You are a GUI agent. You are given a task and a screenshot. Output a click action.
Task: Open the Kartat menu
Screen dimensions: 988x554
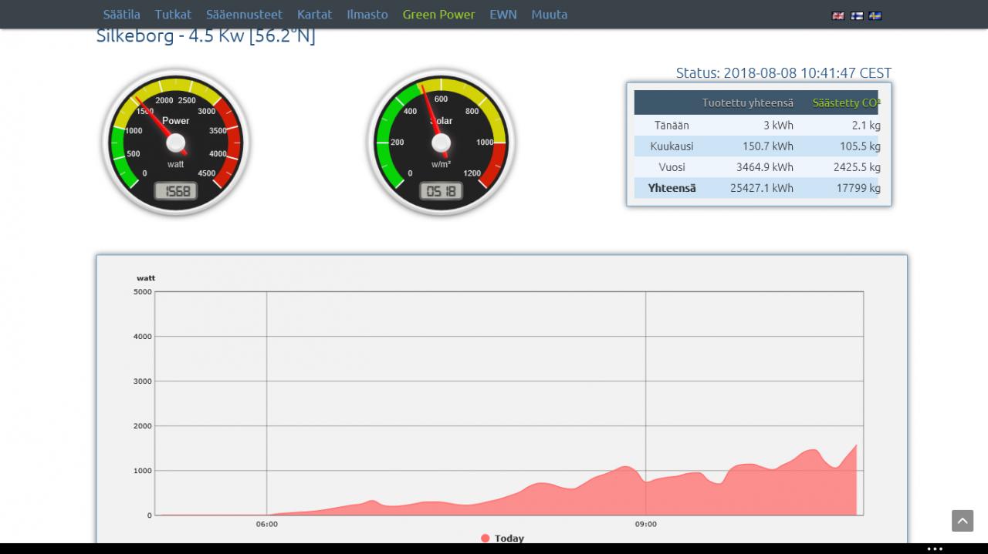315,15
